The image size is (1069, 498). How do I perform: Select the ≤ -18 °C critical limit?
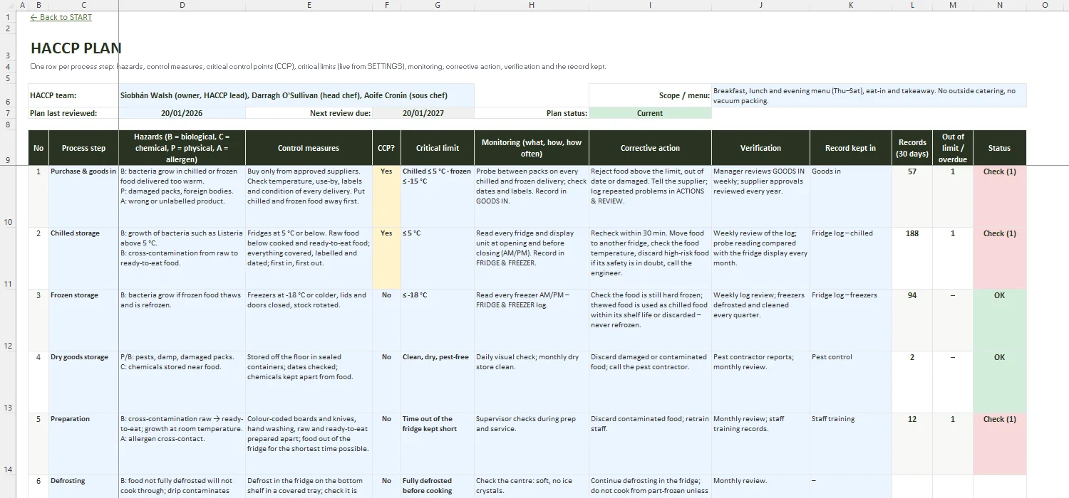[x=438, y=320]
